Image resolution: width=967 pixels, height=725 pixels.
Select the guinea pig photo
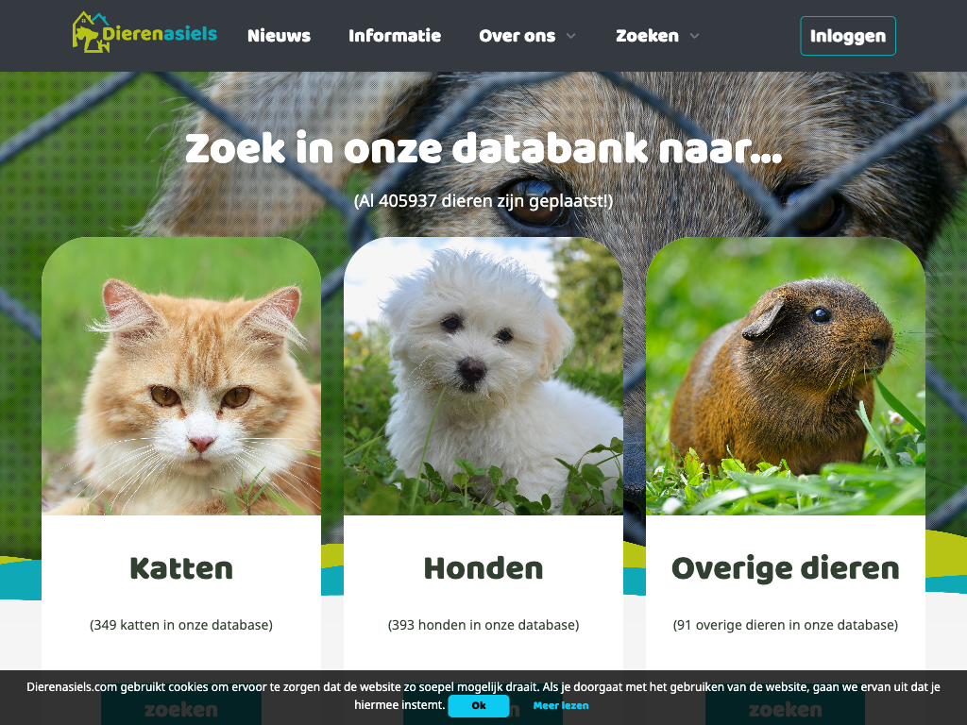(786, 376)
